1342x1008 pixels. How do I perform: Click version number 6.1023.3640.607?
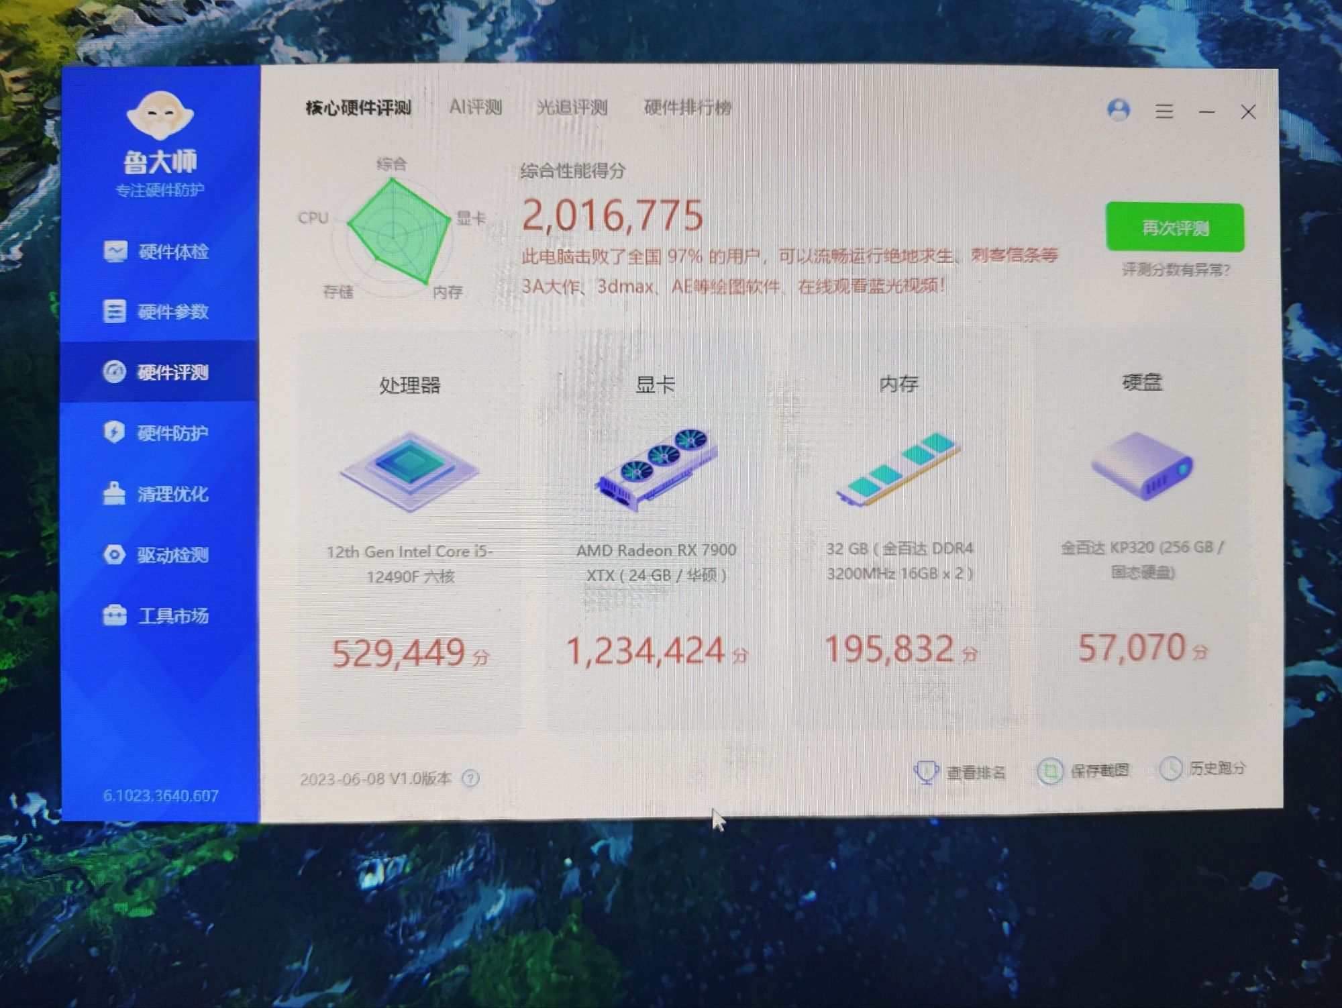pyautogui.click(x=160, y=796)
